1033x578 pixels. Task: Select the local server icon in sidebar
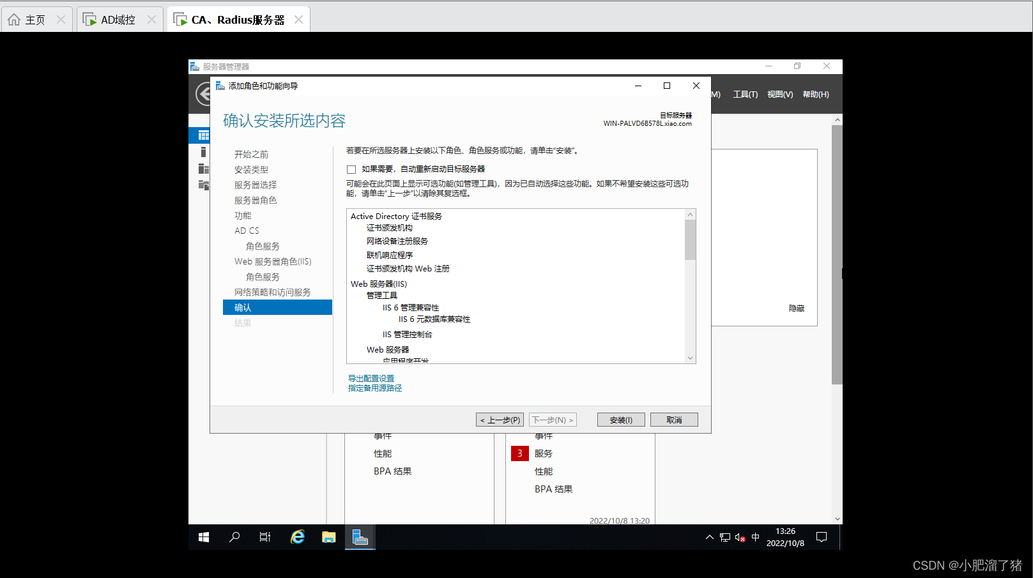(203, 152)
